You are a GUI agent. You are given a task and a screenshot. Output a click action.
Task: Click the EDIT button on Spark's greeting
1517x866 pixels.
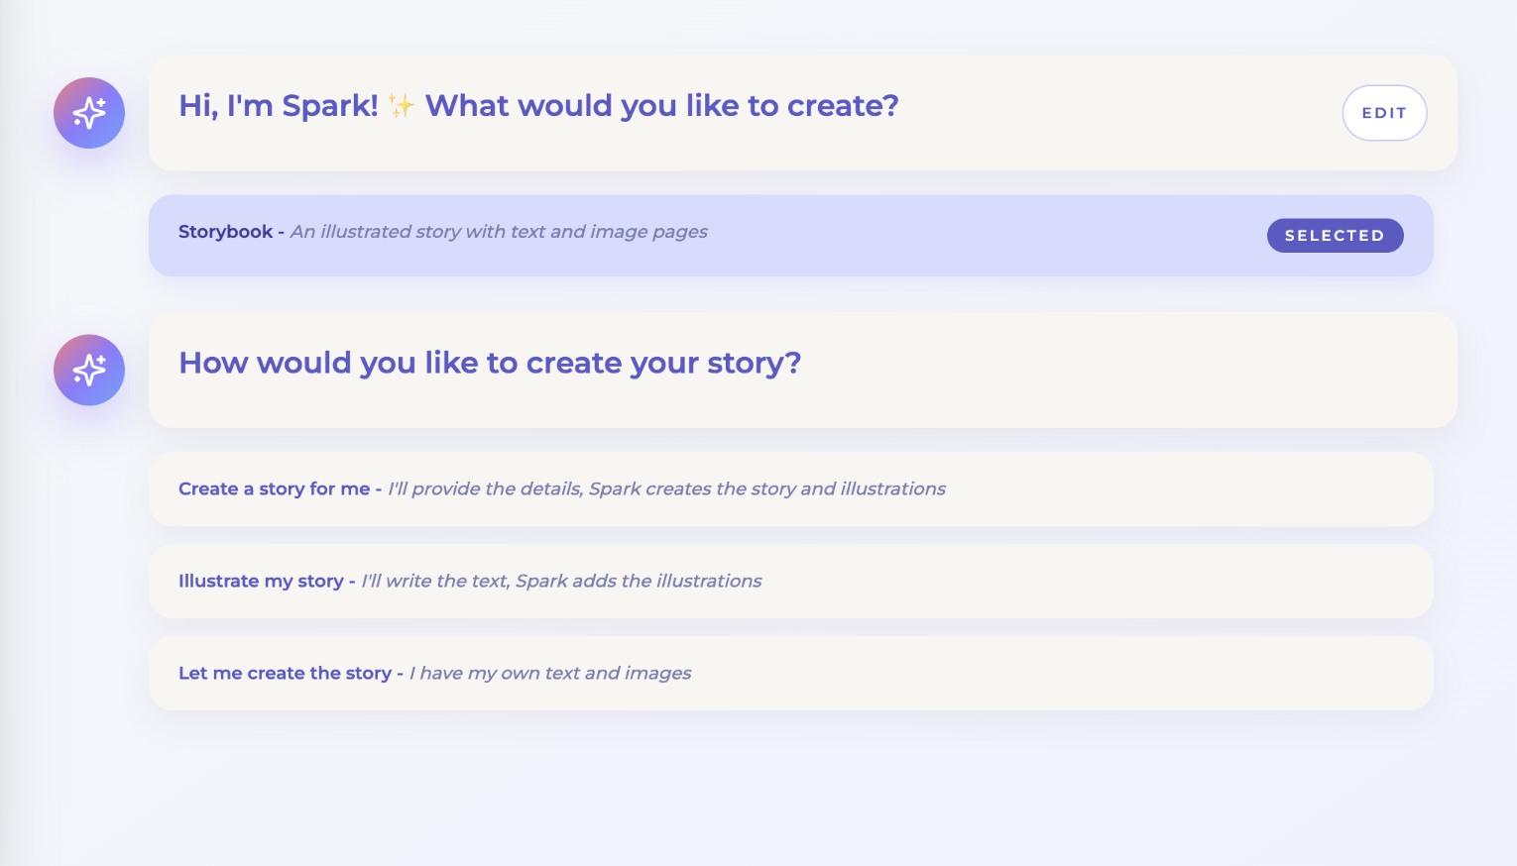point(1384,113)
